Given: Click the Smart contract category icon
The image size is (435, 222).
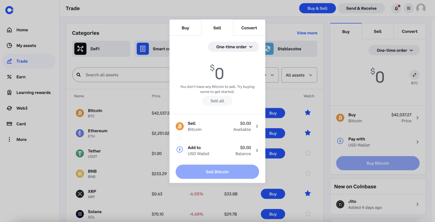Looking at the screenshot, I should point(143,49).
